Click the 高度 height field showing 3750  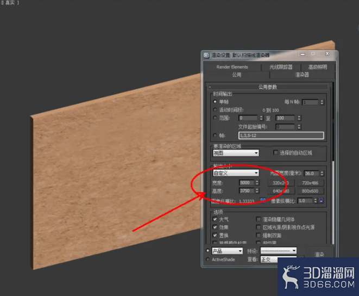coord(247,190)
